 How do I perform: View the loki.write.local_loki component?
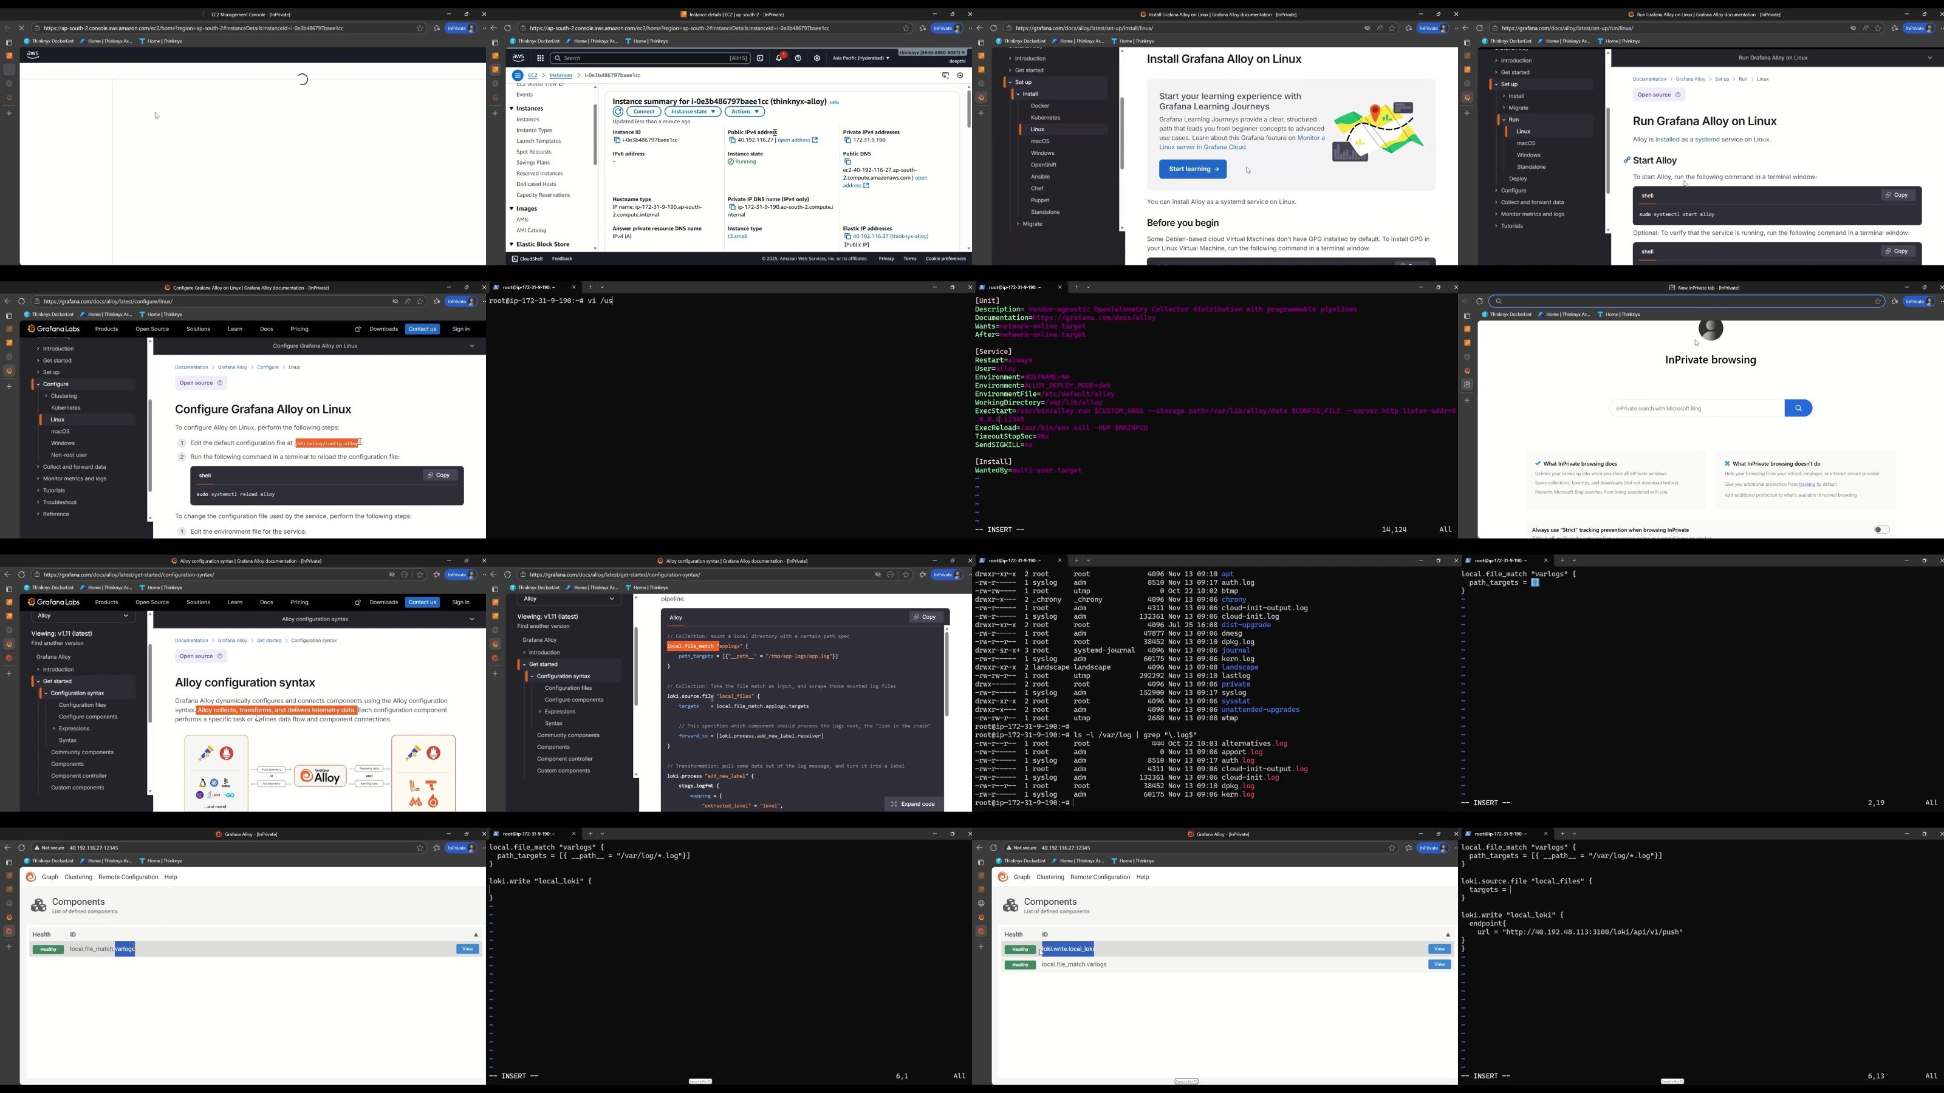1439,950
